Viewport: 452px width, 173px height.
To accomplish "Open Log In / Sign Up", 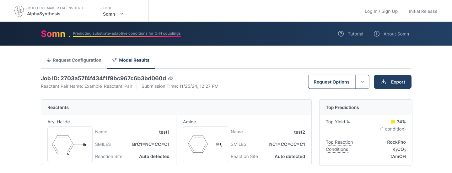I will point(381,11).
